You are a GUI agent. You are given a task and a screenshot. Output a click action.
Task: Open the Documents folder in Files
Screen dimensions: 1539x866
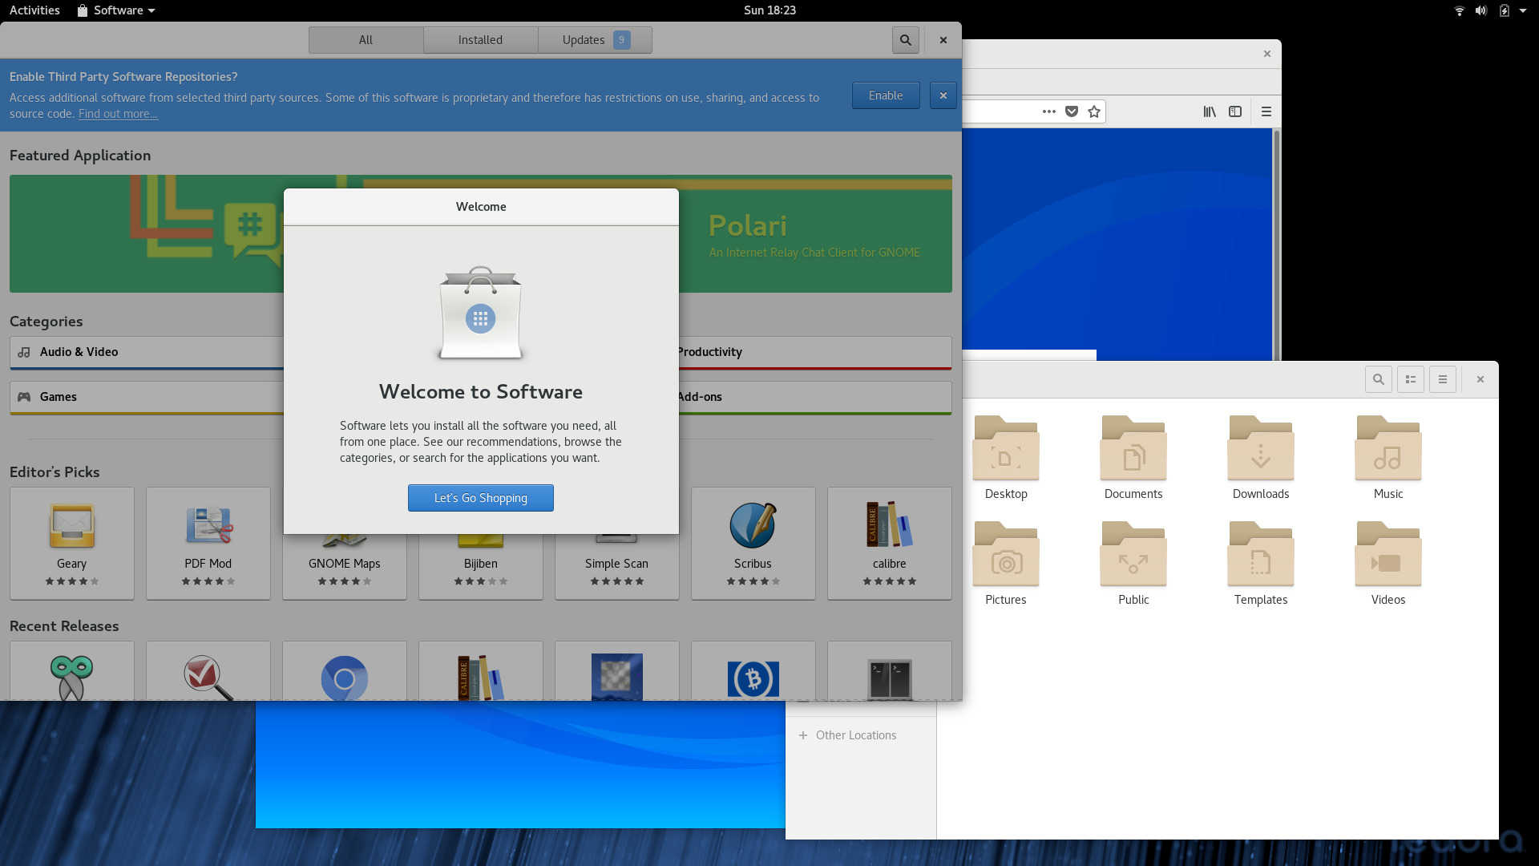(x=1133, y=458)
